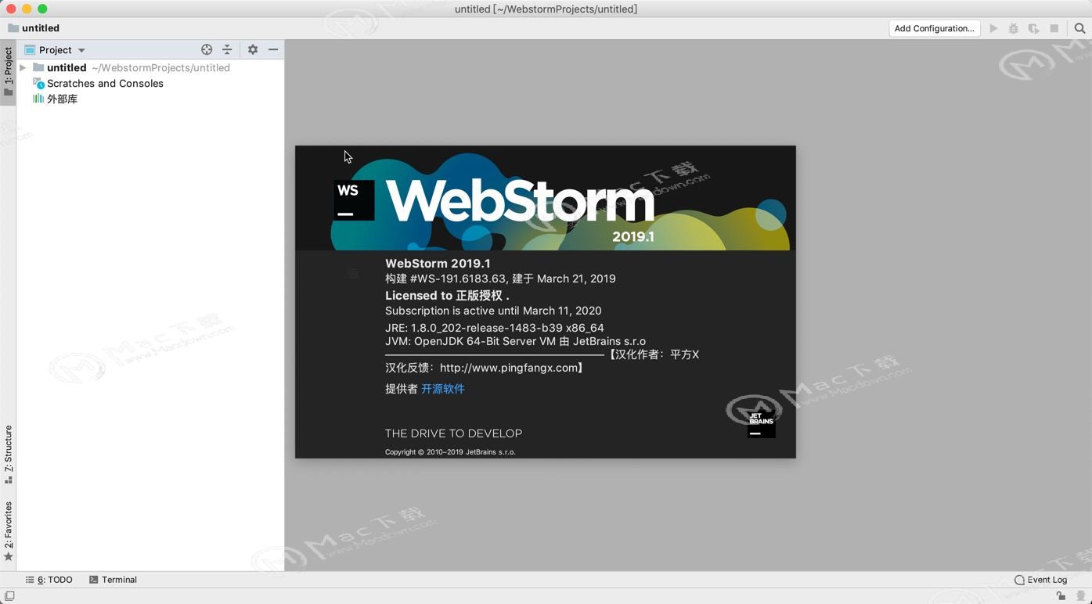Click the build #WS-191.6183.63 line
The height and width of the screenshot is (604, 1092).
click(x=500, y=279)
